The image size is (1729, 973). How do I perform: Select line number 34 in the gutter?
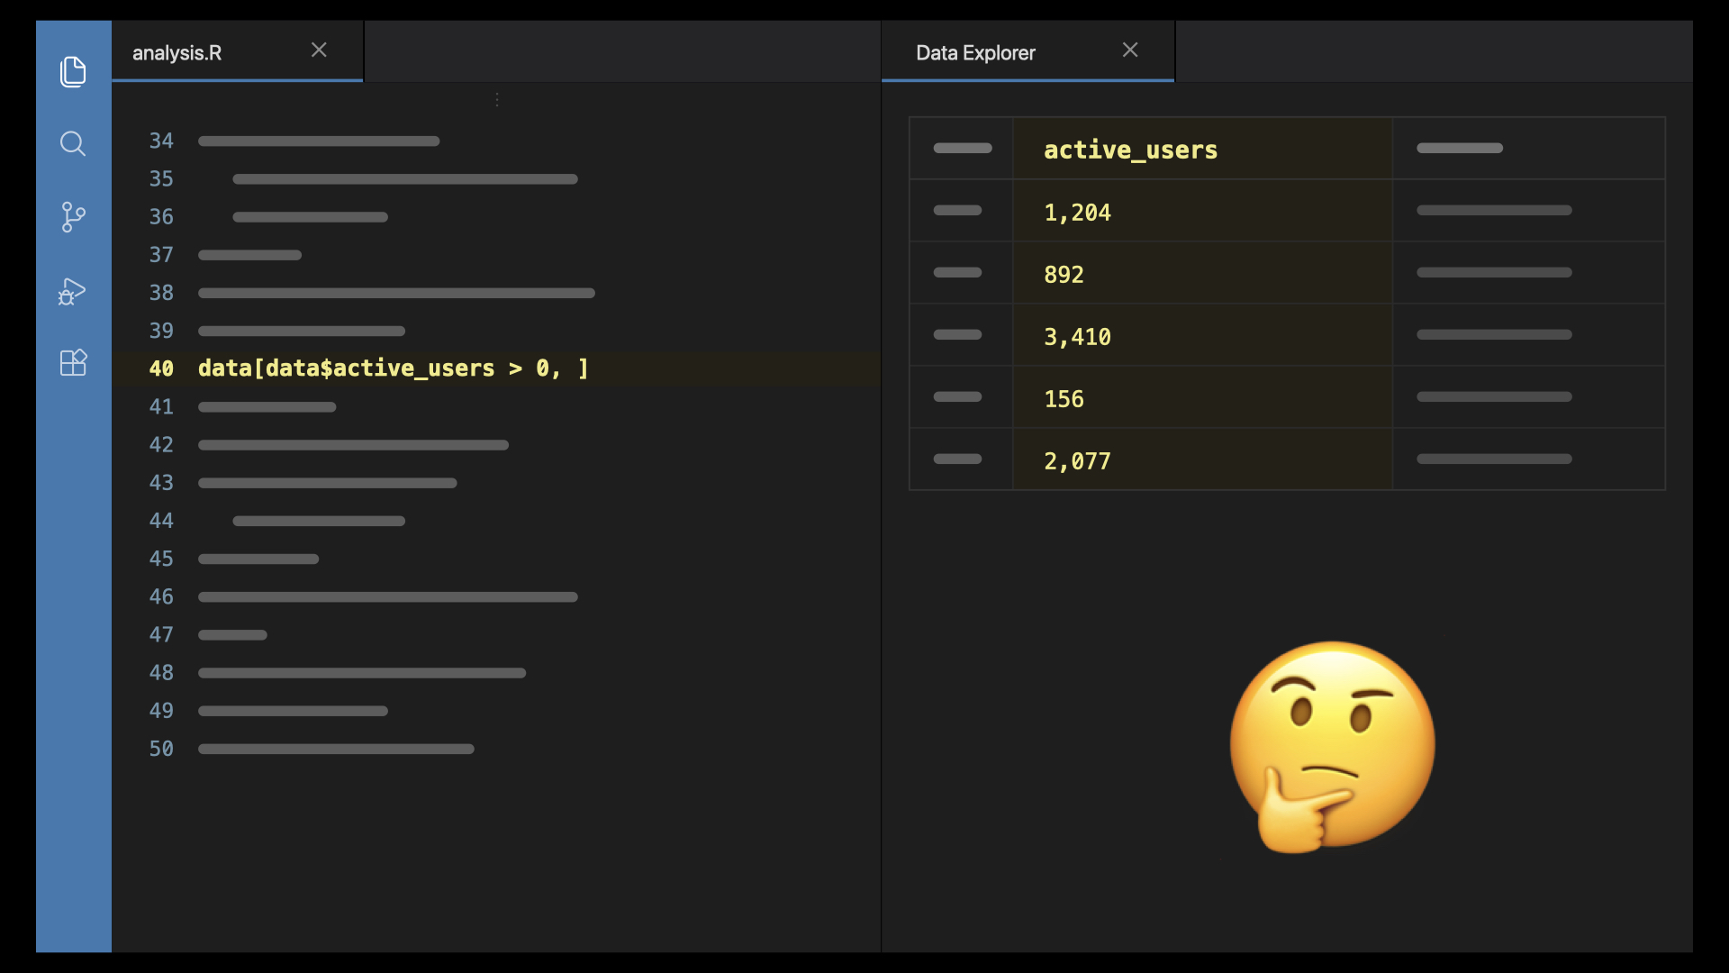pos(161,141)
